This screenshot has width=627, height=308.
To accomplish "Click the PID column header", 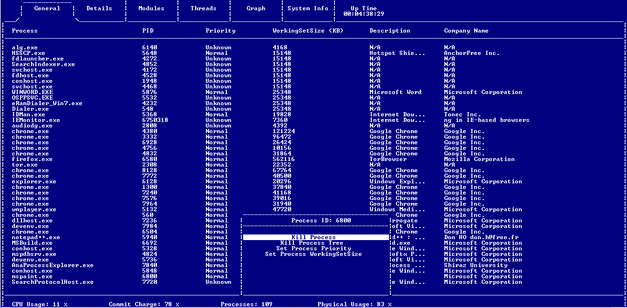I will (x=148, y=31).
